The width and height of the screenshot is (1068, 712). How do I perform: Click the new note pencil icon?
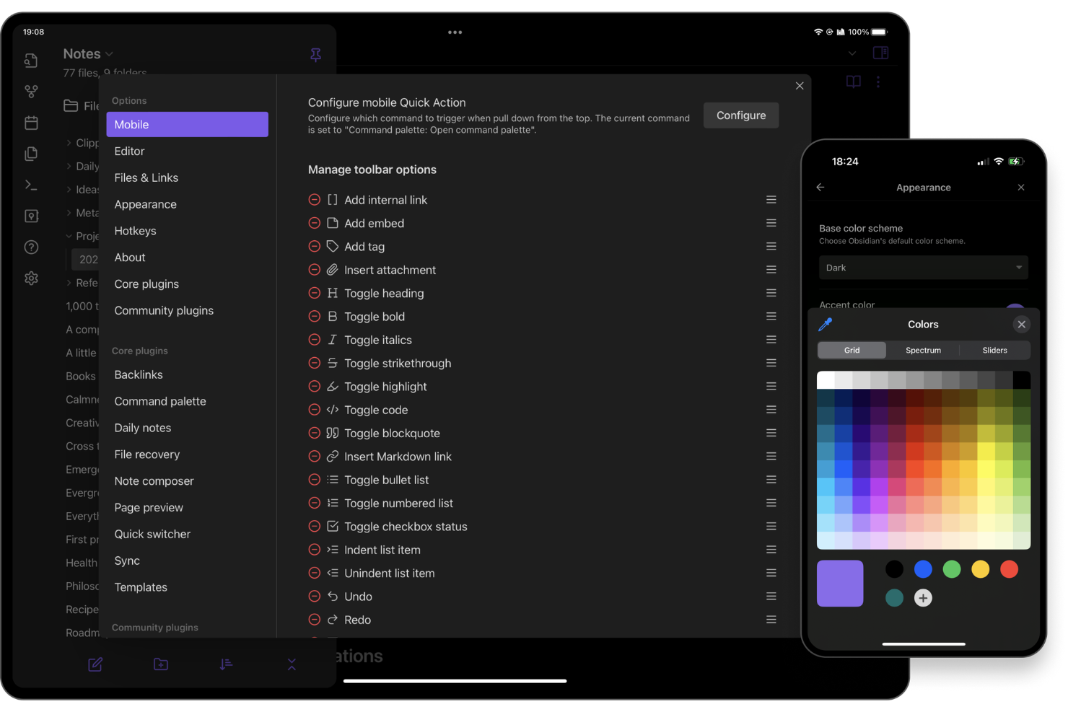(95, 664)
